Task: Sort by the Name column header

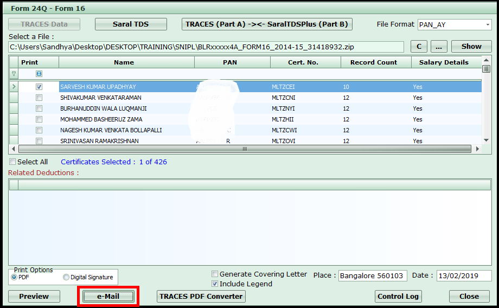Action: 127,62
